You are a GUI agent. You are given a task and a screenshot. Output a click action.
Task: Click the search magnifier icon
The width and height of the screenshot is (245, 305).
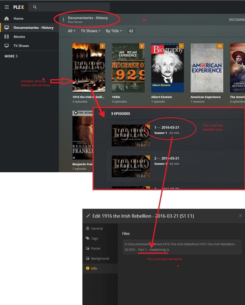point(35,7)
